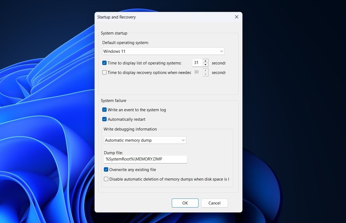
Task: Uncheck the 'Automatically restart' checkbox
Action: (x=104, y=119)
